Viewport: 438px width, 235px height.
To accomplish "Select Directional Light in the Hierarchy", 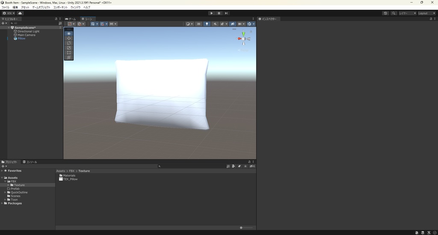I will pyautogui.click(x=29, y=31).
